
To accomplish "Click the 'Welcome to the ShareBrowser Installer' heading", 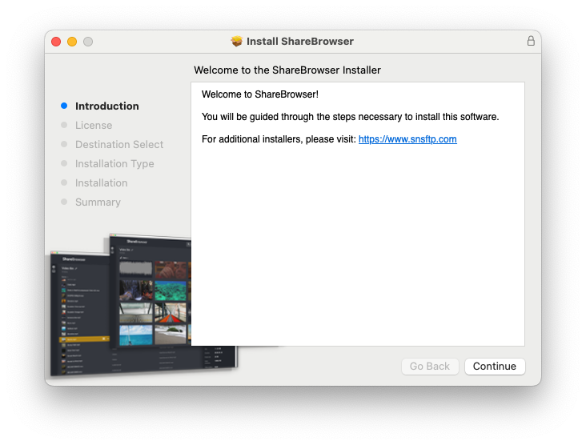I will pos(287,70).
